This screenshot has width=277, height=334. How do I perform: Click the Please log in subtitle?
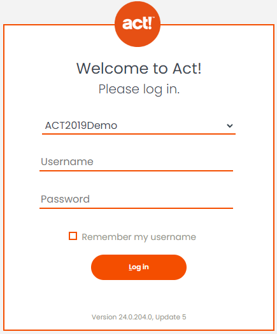(x=139, y=89)
